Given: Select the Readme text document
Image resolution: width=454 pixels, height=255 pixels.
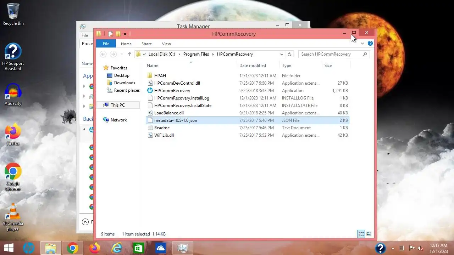Looking at the screenshot, I should point(248,127).
